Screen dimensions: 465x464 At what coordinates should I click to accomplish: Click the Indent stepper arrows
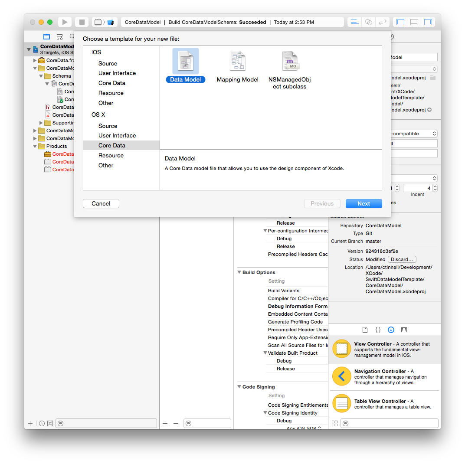pyautogui.click(x=435, y=188)
